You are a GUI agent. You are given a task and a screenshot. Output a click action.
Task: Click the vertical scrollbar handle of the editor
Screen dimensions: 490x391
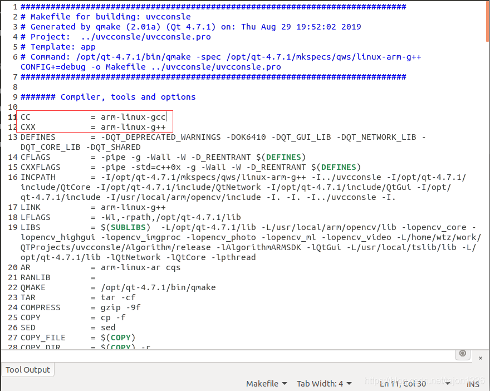pyautogui.click(x=488, y=21)
